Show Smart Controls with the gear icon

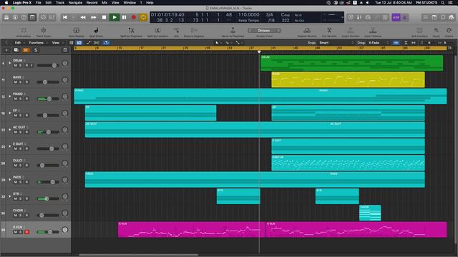point(43,17)
